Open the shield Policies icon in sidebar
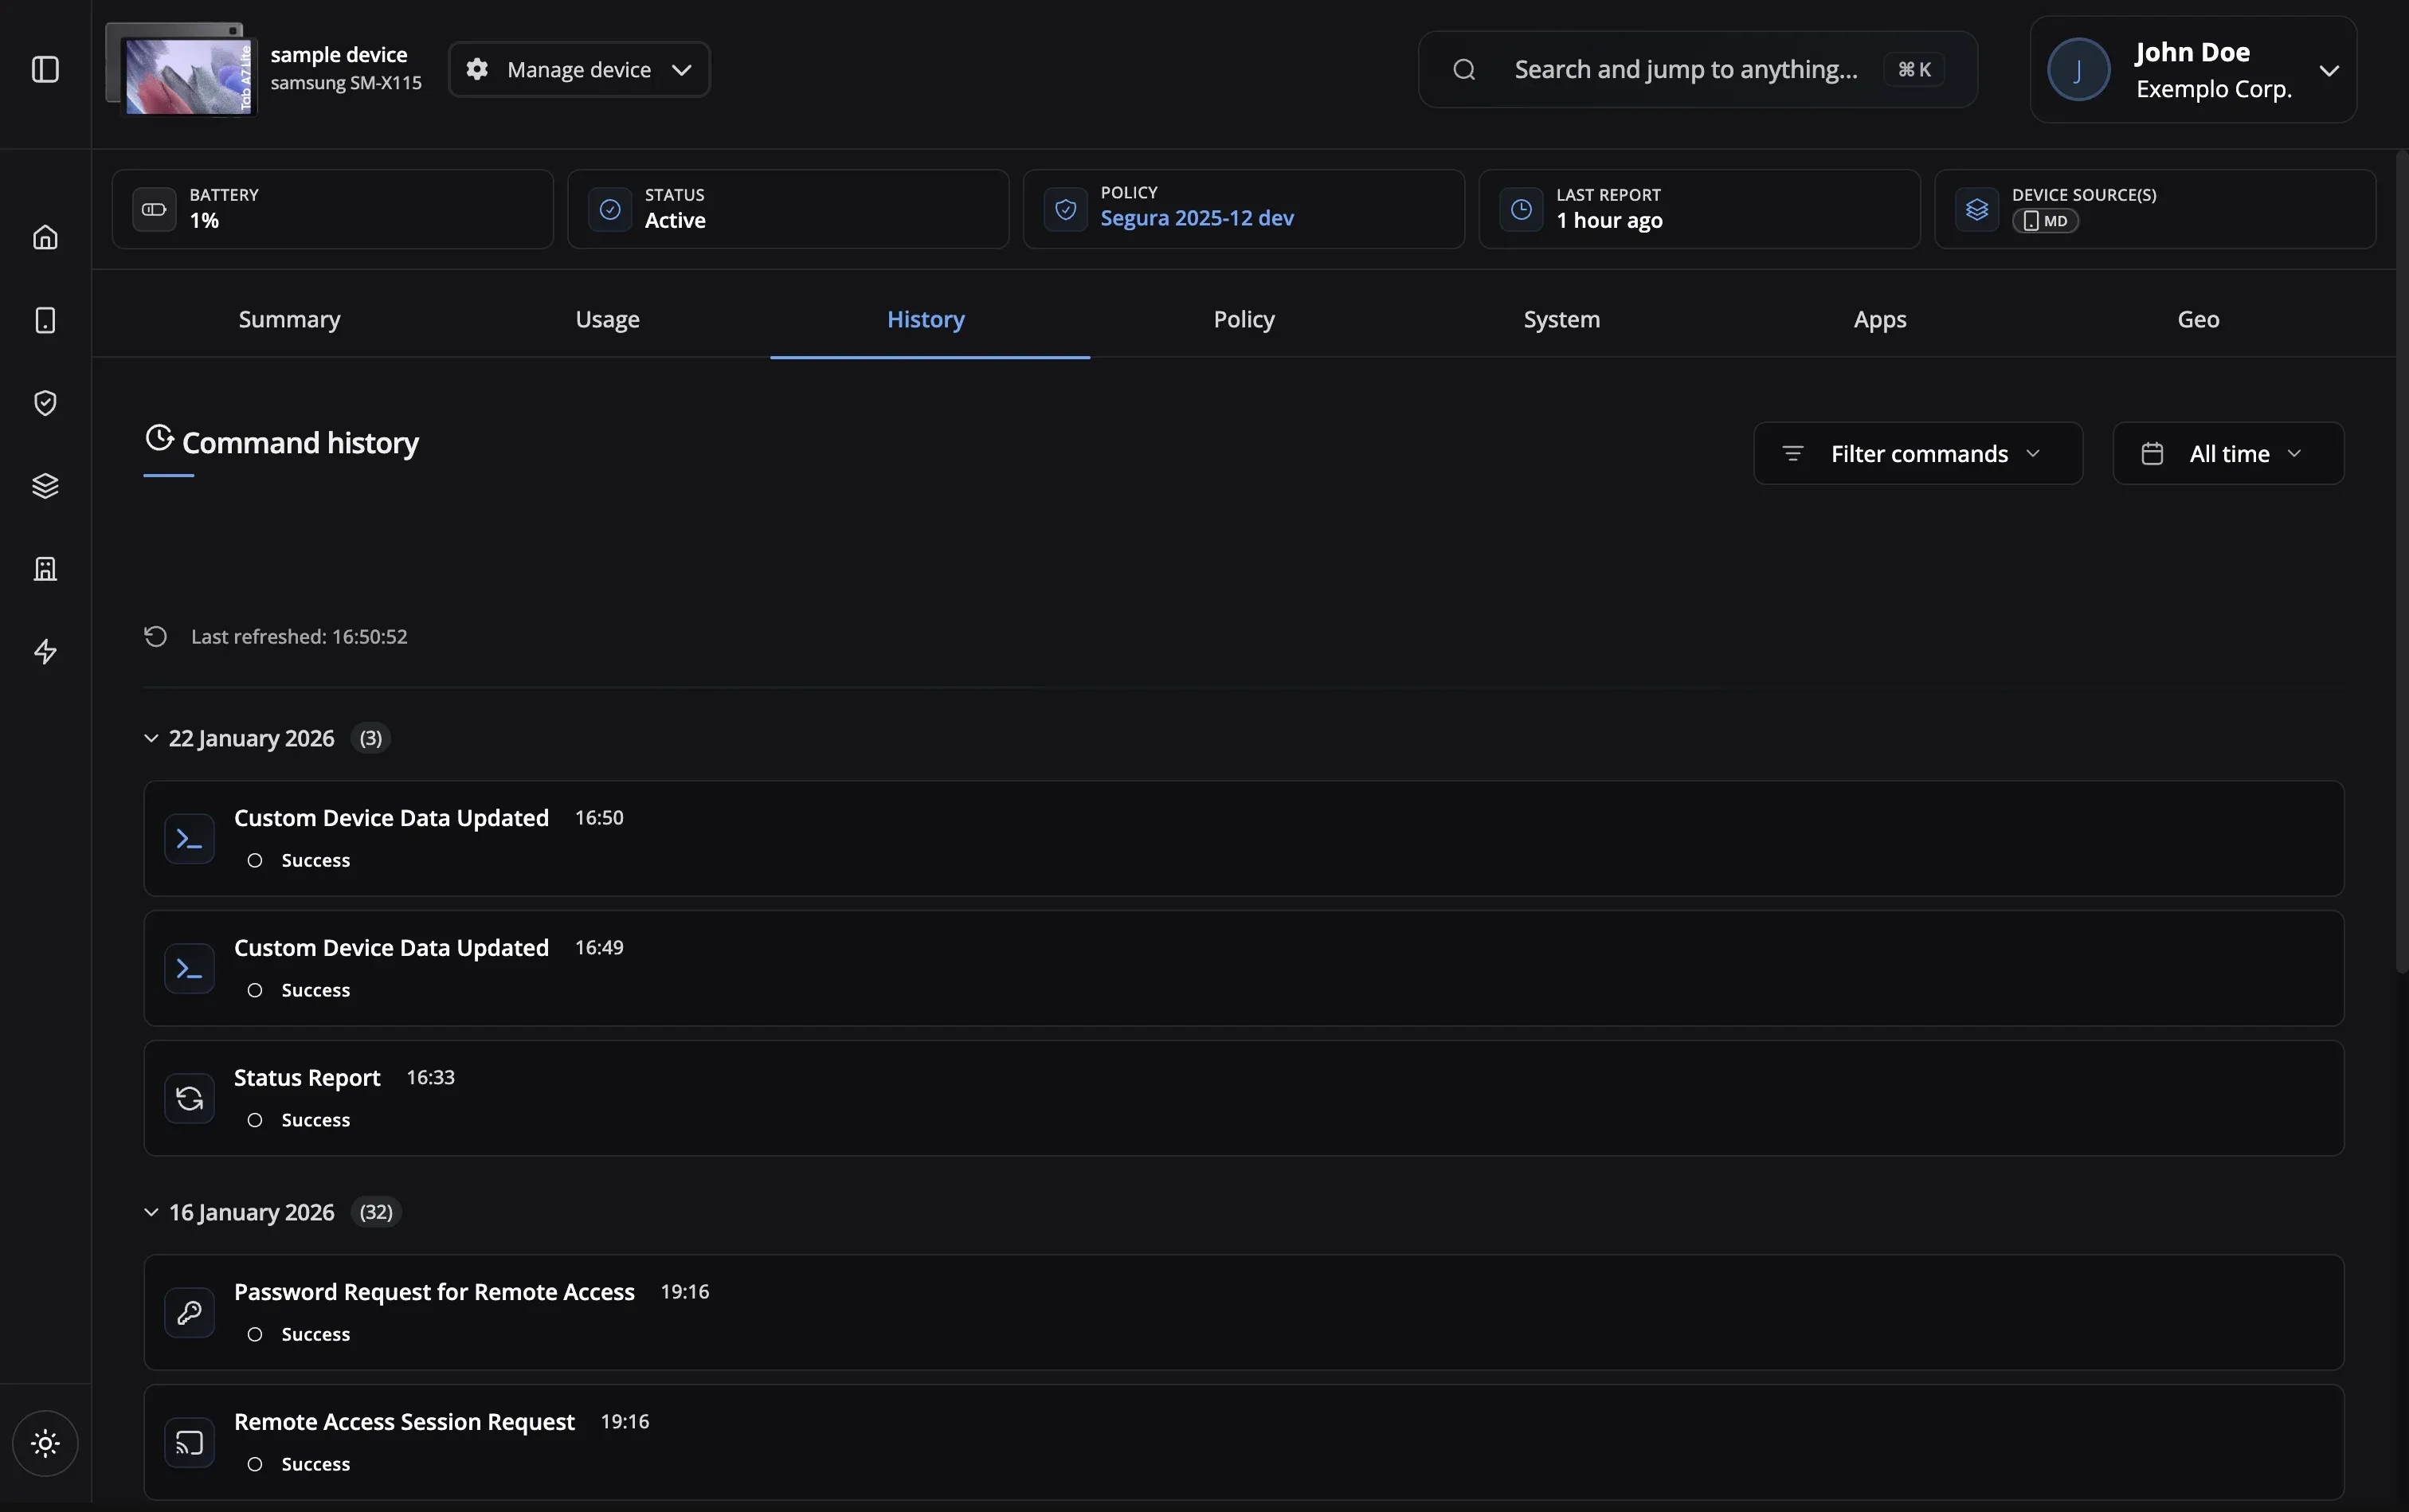The height and width of the screenshot is (1512, 2409). (x=45, y=403)
